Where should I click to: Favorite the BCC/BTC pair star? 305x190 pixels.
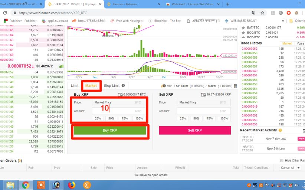pos(243,33)
